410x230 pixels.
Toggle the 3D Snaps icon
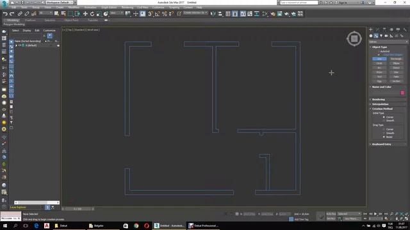(x=151, y=14)
